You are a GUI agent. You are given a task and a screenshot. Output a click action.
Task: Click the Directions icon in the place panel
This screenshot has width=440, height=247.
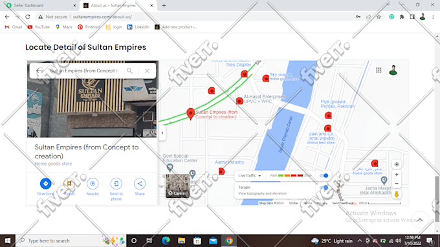45,184
